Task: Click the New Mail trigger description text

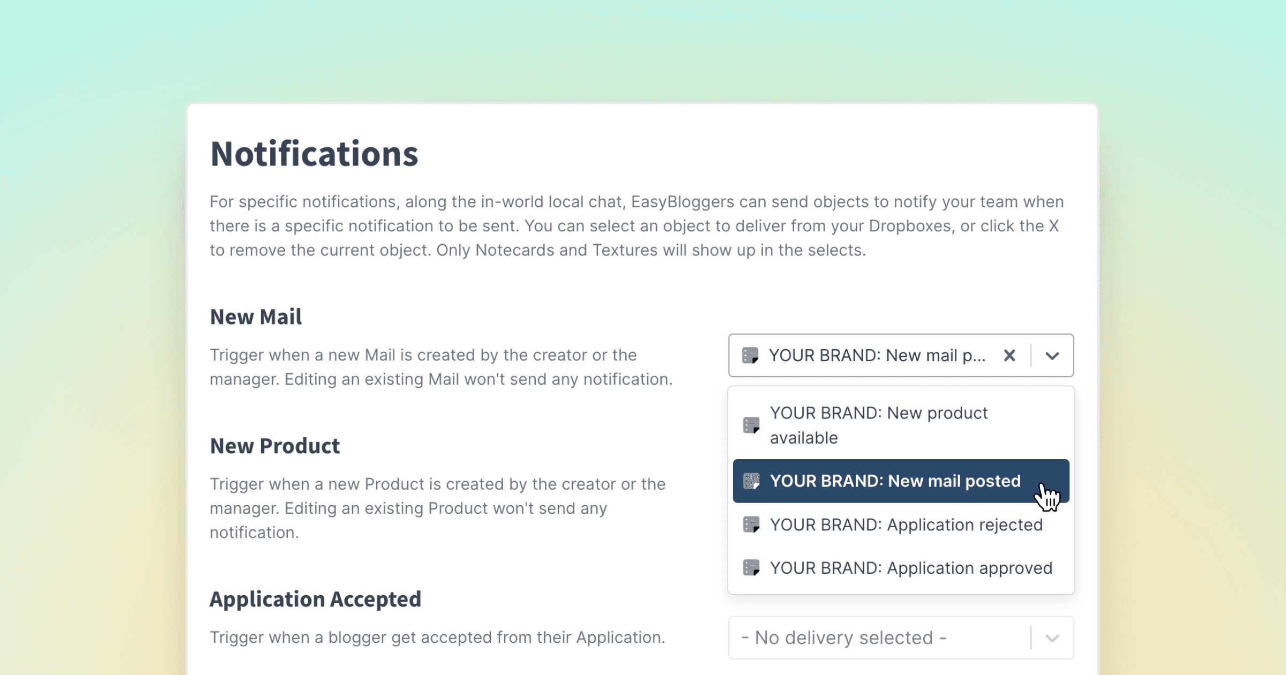Action: point(440,367)
